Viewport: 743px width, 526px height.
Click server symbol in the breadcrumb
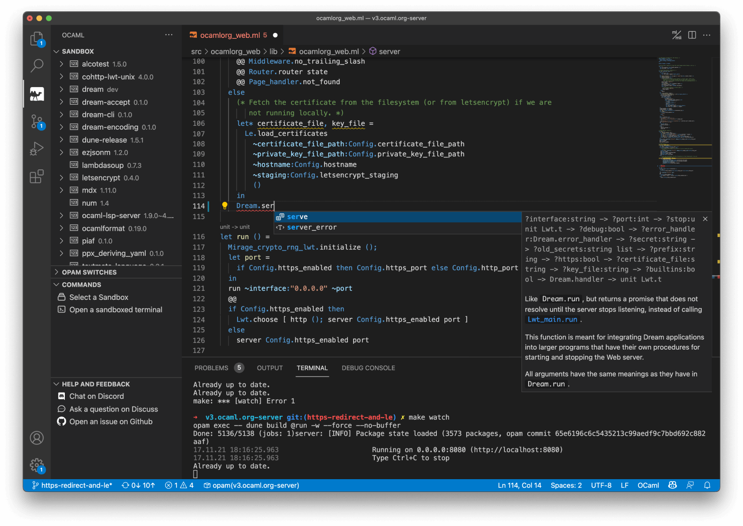point(385,52)
